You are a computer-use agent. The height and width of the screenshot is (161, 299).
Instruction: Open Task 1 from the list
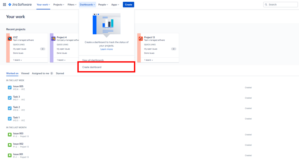point(16,118)
